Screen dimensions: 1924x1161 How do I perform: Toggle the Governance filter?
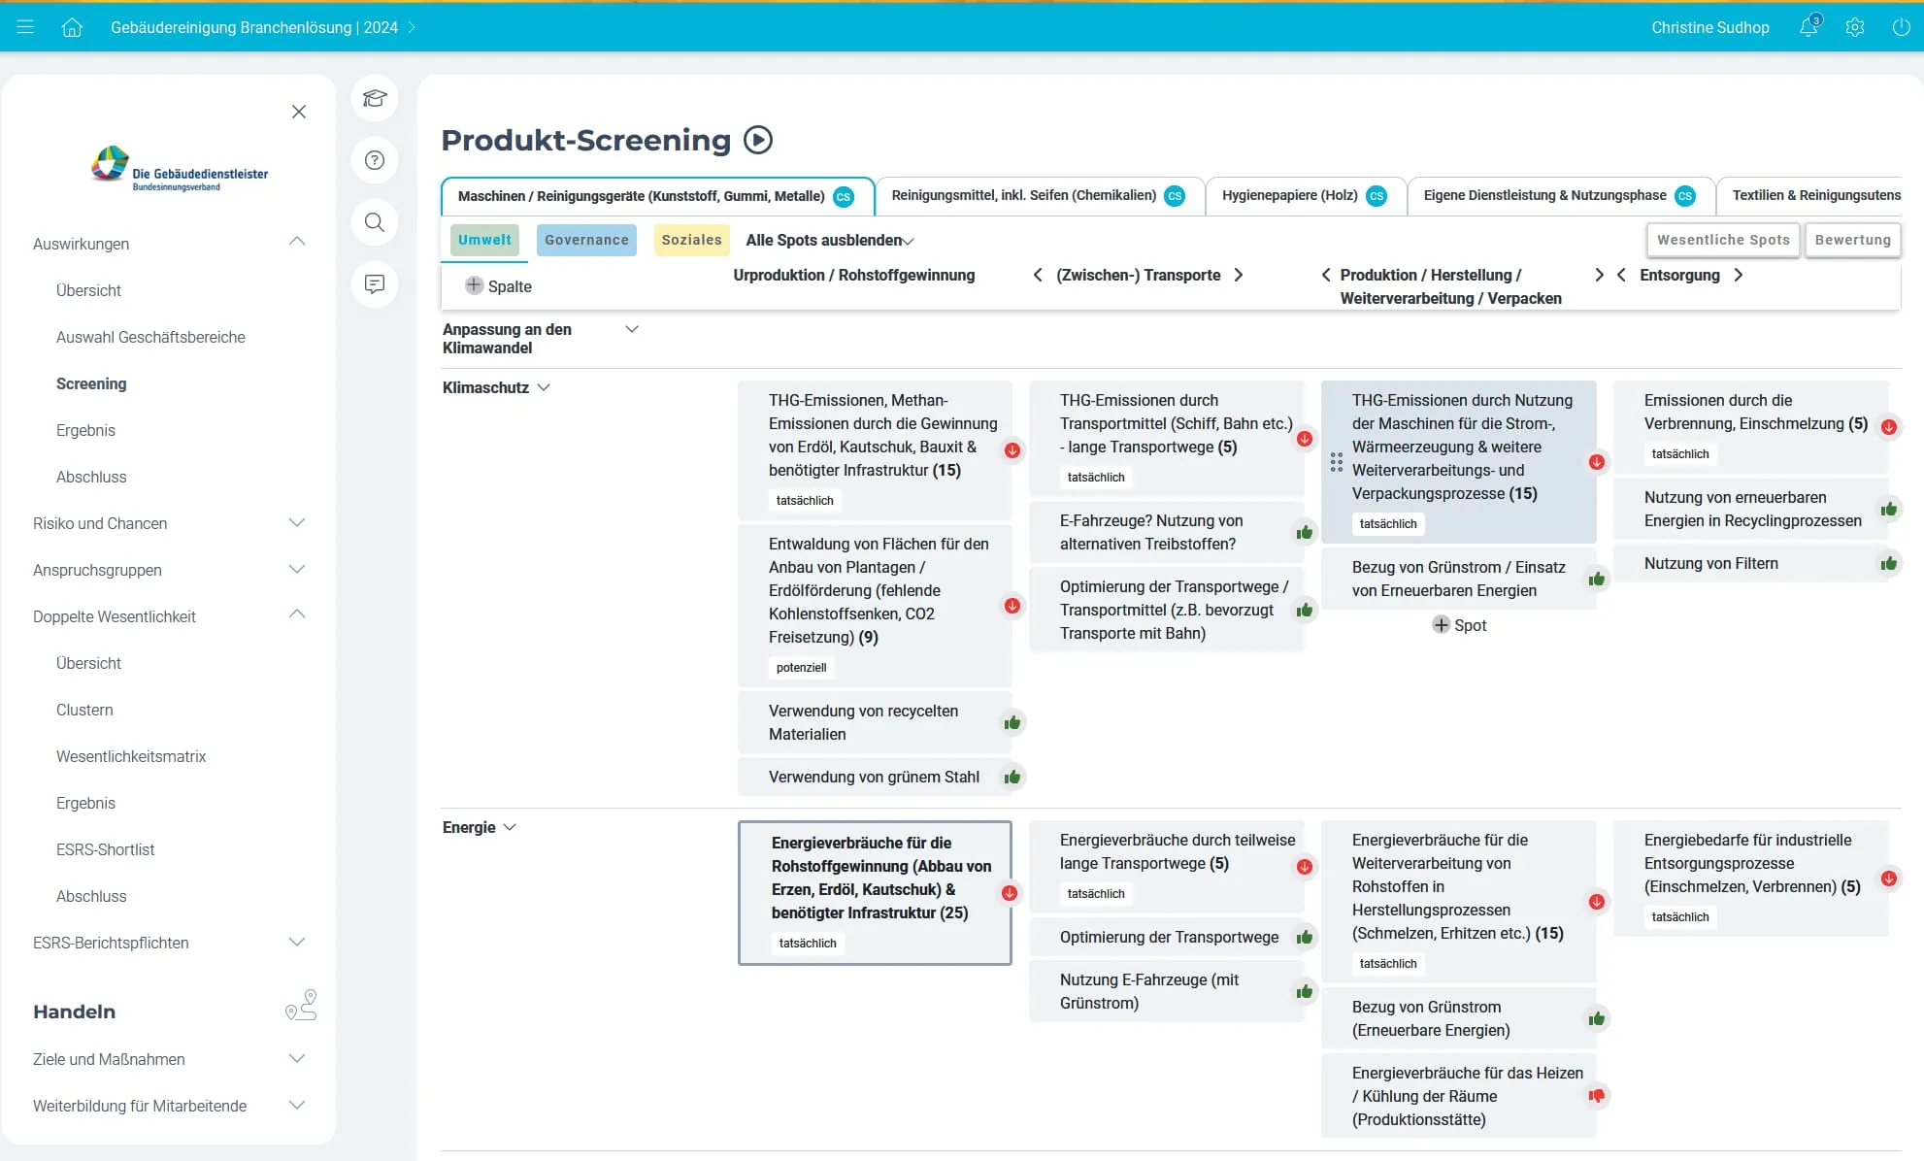[586, 240]
